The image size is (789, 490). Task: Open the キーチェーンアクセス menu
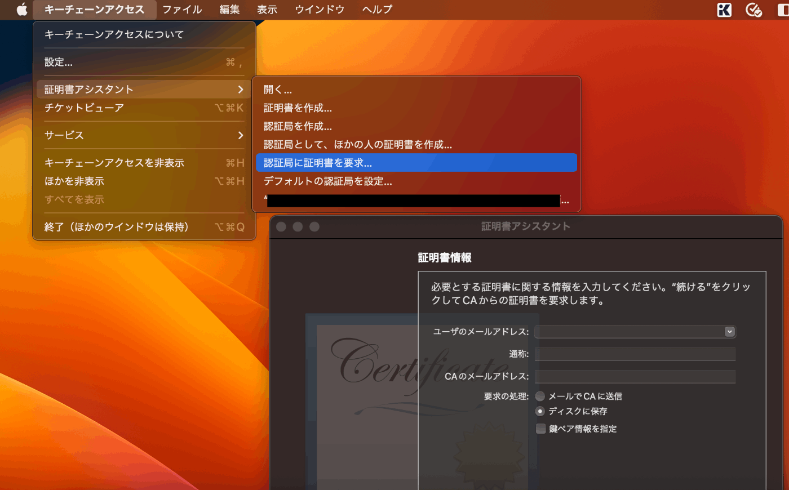pos(94,10)
